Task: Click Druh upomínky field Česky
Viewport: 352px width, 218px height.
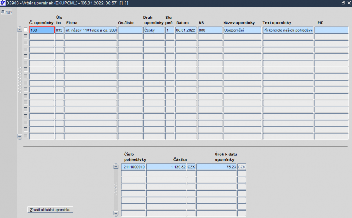Action: pos(154,30)
